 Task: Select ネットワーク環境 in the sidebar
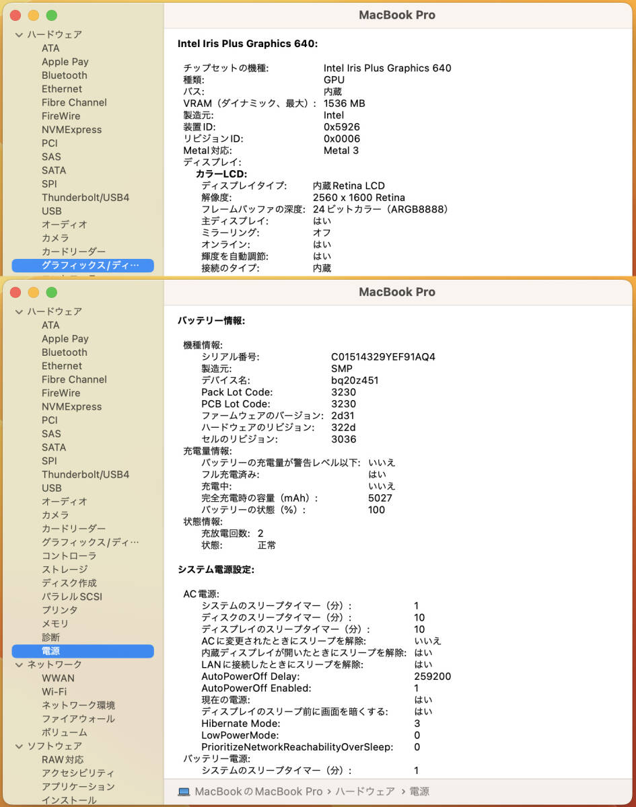[x=78, y=705]
